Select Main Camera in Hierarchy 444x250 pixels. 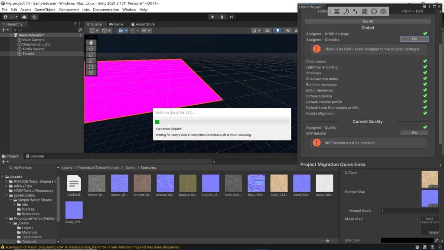tap(33, 39)
